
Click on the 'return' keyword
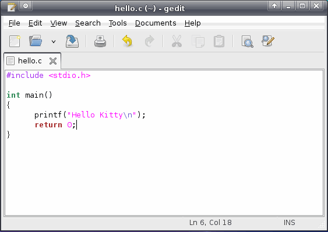coord(48,125)
